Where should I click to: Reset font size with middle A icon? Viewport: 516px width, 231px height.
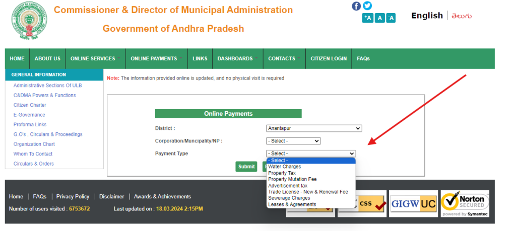pyautogui.click(x=379, y=18)
